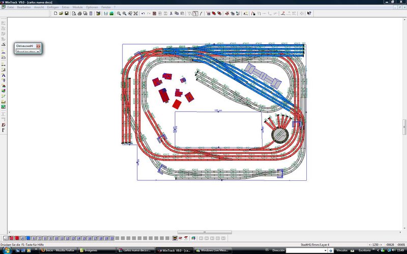Switch to Inicio - Mozilla Firefox taskbar button

pos(58,250)
